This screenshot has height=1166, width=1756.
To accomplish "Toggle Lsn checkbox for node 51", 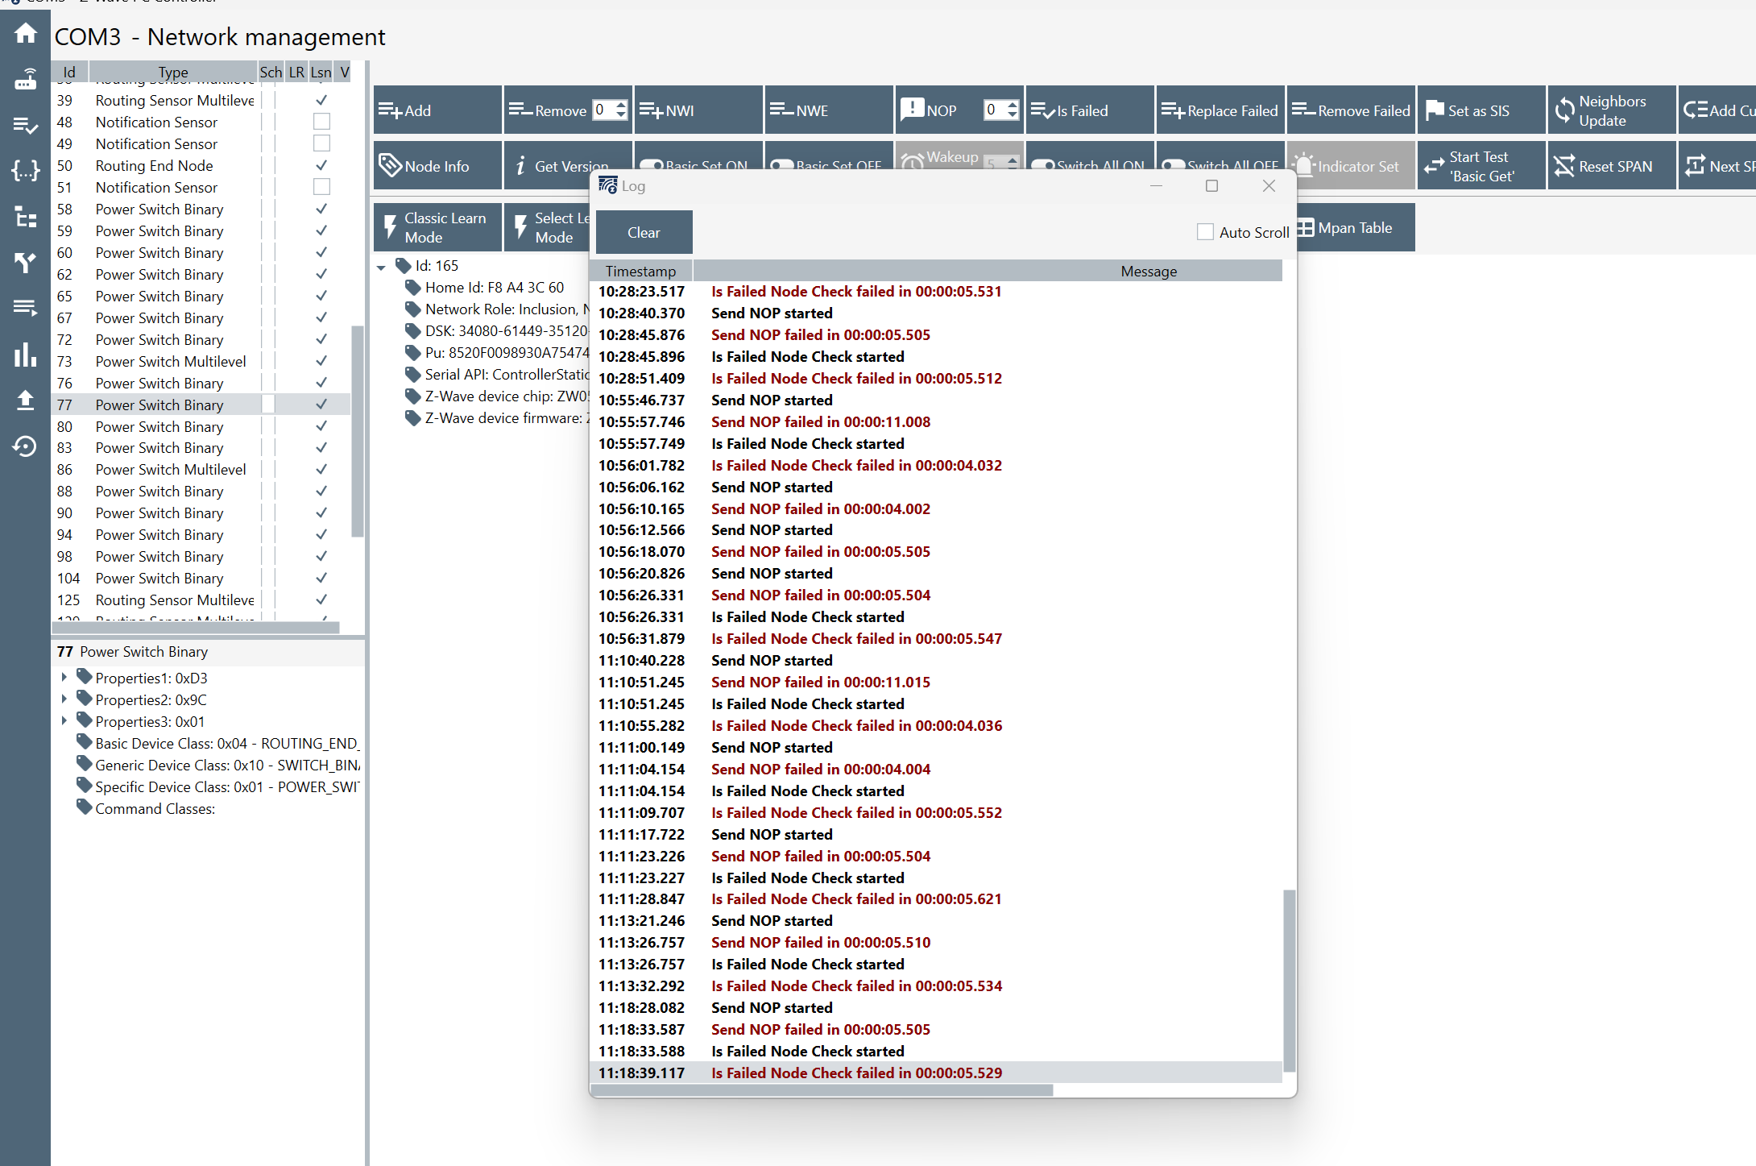I will 321,187.
